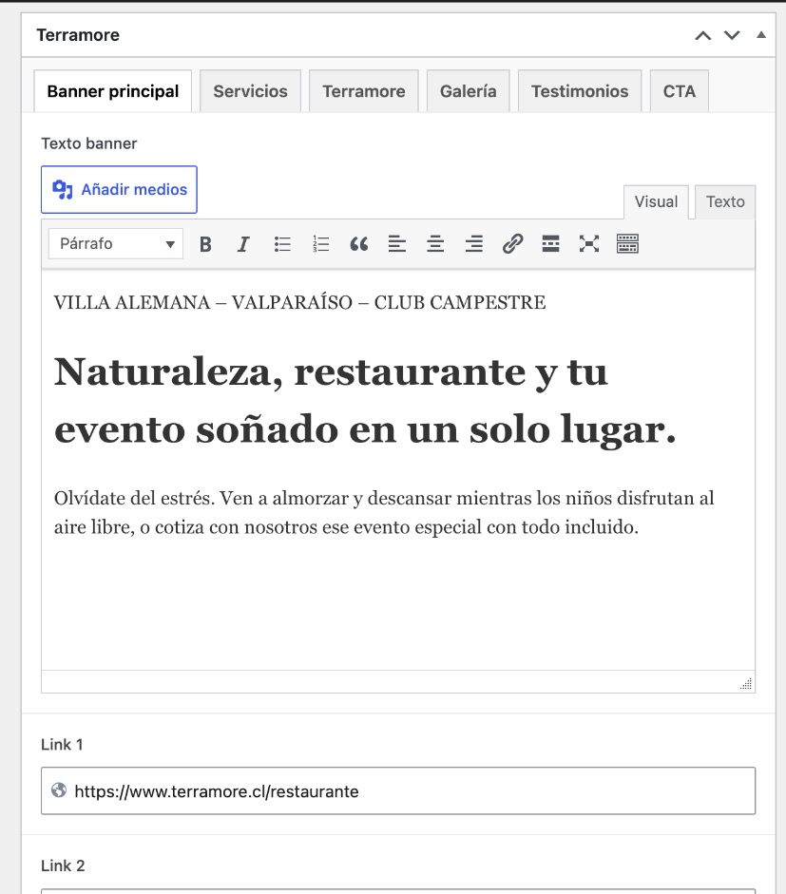
Task: Click the Olvídate del estrés paragraph
Action: 384,513
